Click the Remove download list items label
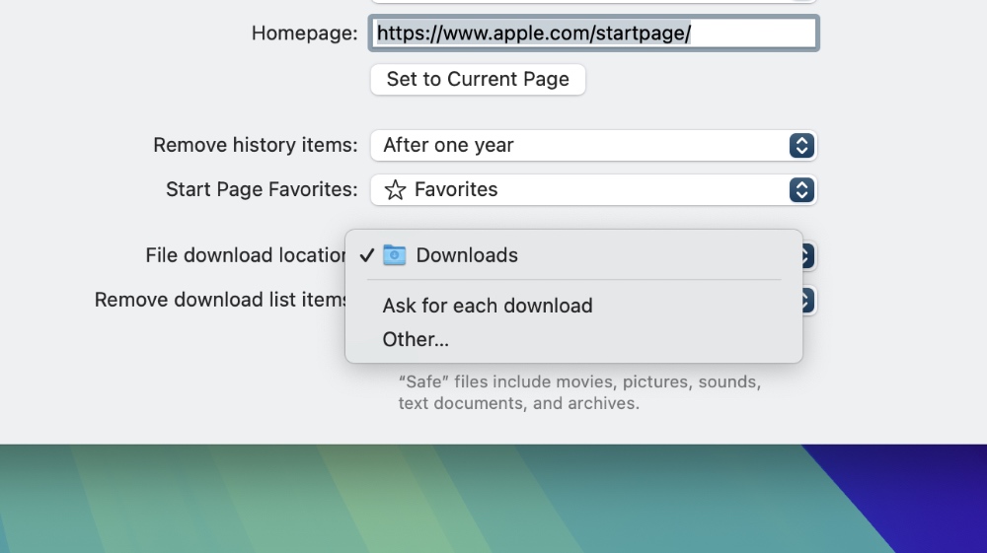 click(x=220, y=300)
